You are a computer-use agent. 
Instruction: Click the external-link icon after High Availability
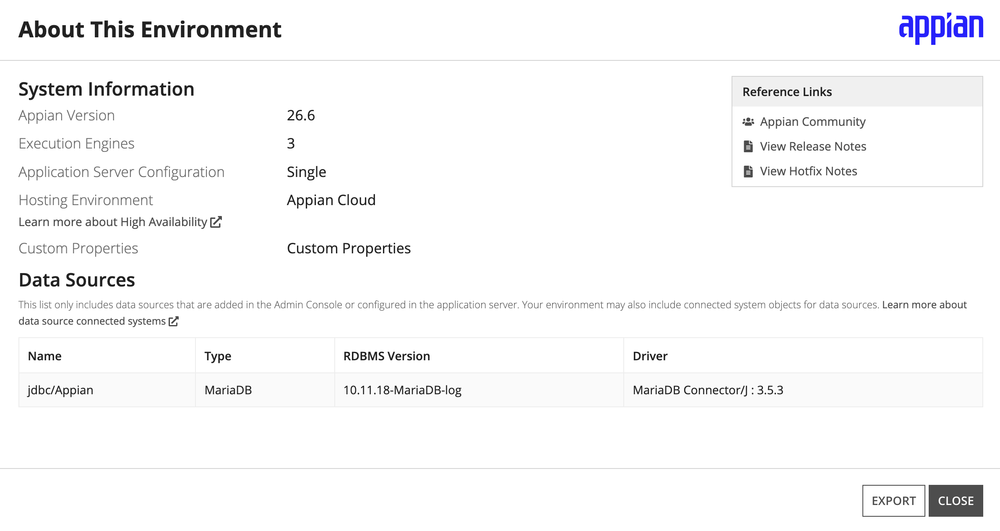216,222
